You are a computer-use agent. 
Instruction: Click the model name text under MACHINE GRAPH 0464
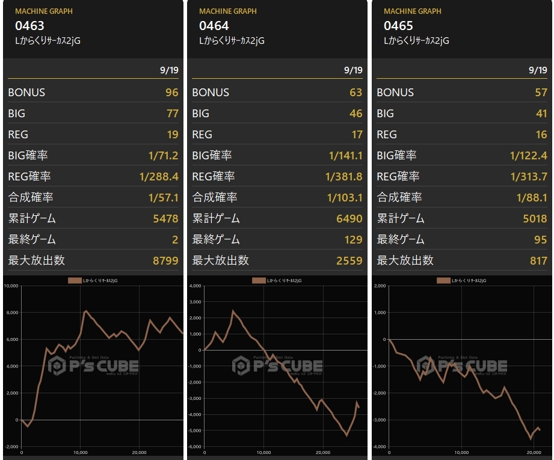232,41
